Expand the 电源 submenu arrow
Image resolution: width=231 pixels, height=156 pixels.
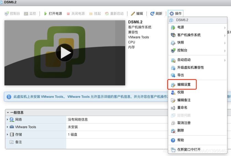(x=225, y=28)
